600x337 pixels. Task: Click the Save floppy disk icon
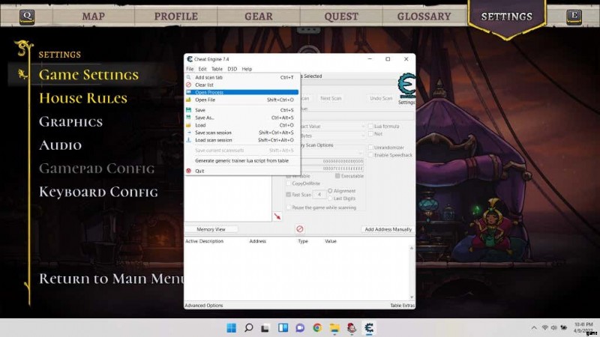click(x=188, y=110)
